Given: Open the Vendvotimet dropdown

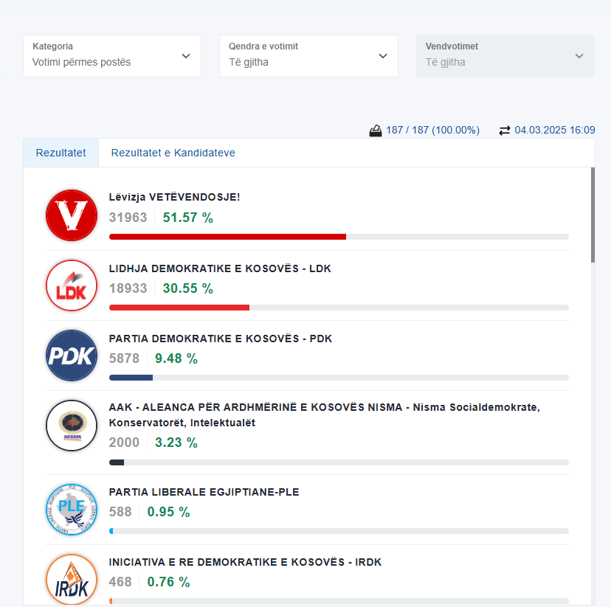Looking at the screenshot, I should pos(505,56).
